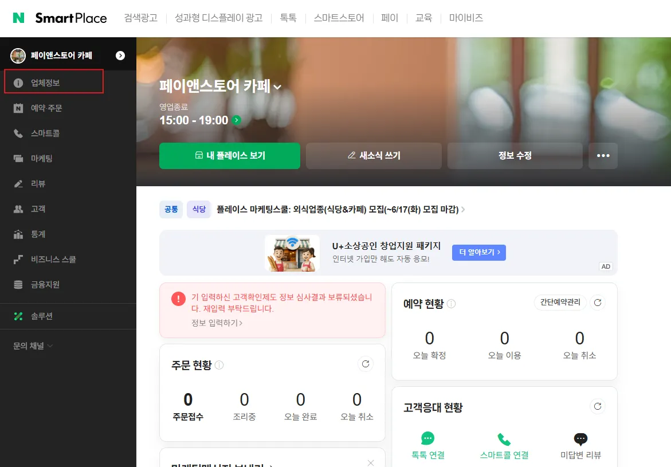Open 금융지원 coins icon in sidebar
The width and height of the screenshot is (671, 467).
pyautogui.click(x=18, y=285)
